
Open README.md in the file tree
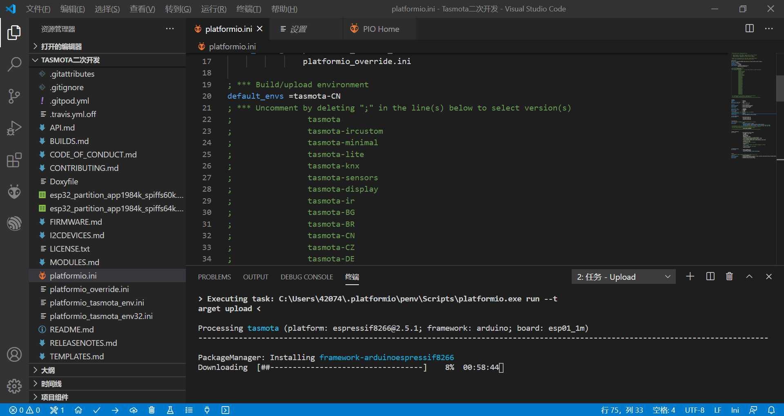[108, 330]
